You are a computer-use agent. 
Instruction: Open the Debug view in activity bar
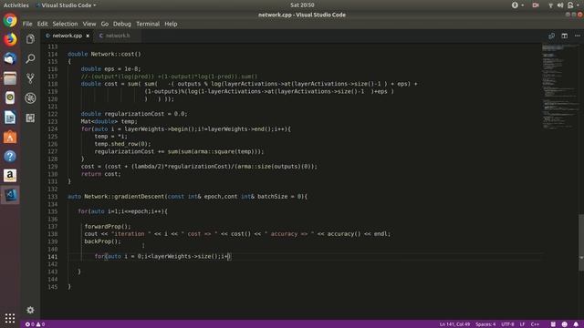coord(30,98)
